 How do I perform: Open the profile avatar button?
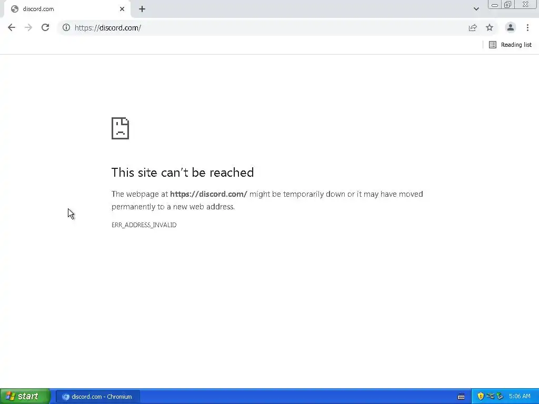(x=510, y=27)
